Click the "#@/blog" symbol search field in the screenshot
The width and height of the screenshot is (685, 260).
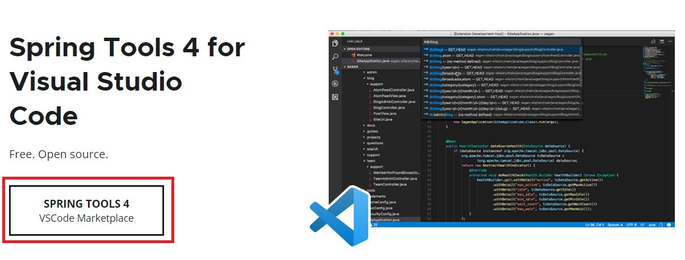pos(502,42)
